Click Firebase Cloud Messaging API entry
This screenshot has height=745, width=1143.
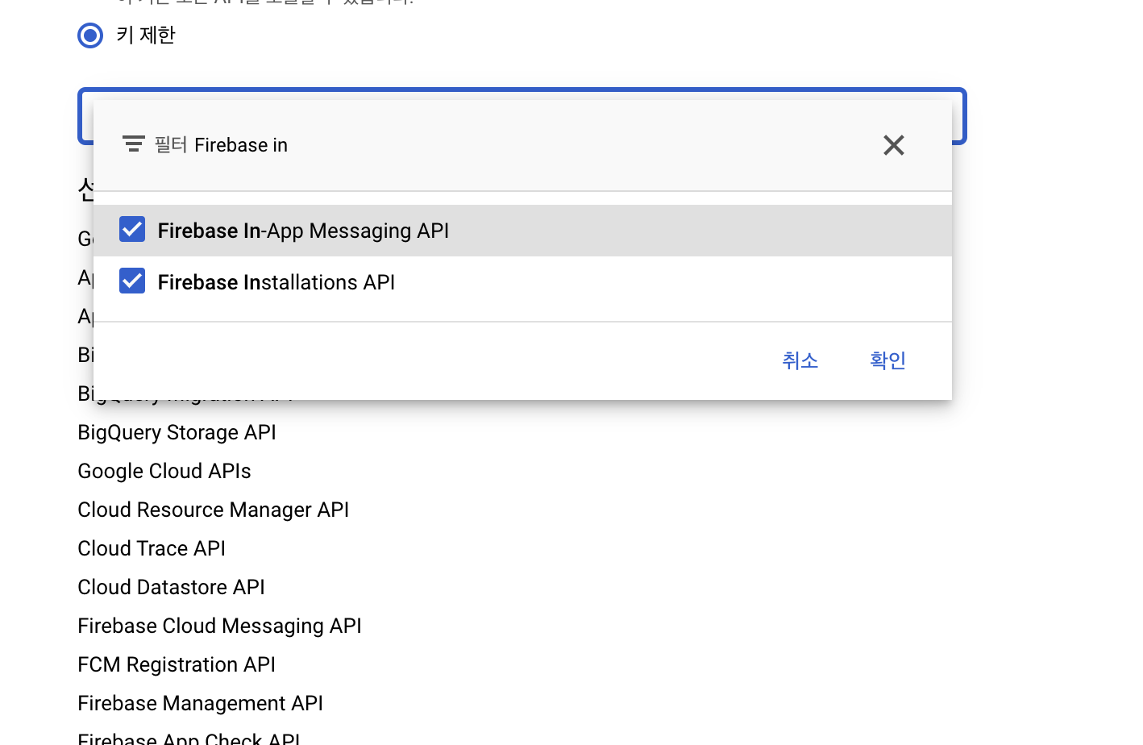pos(219,626)
